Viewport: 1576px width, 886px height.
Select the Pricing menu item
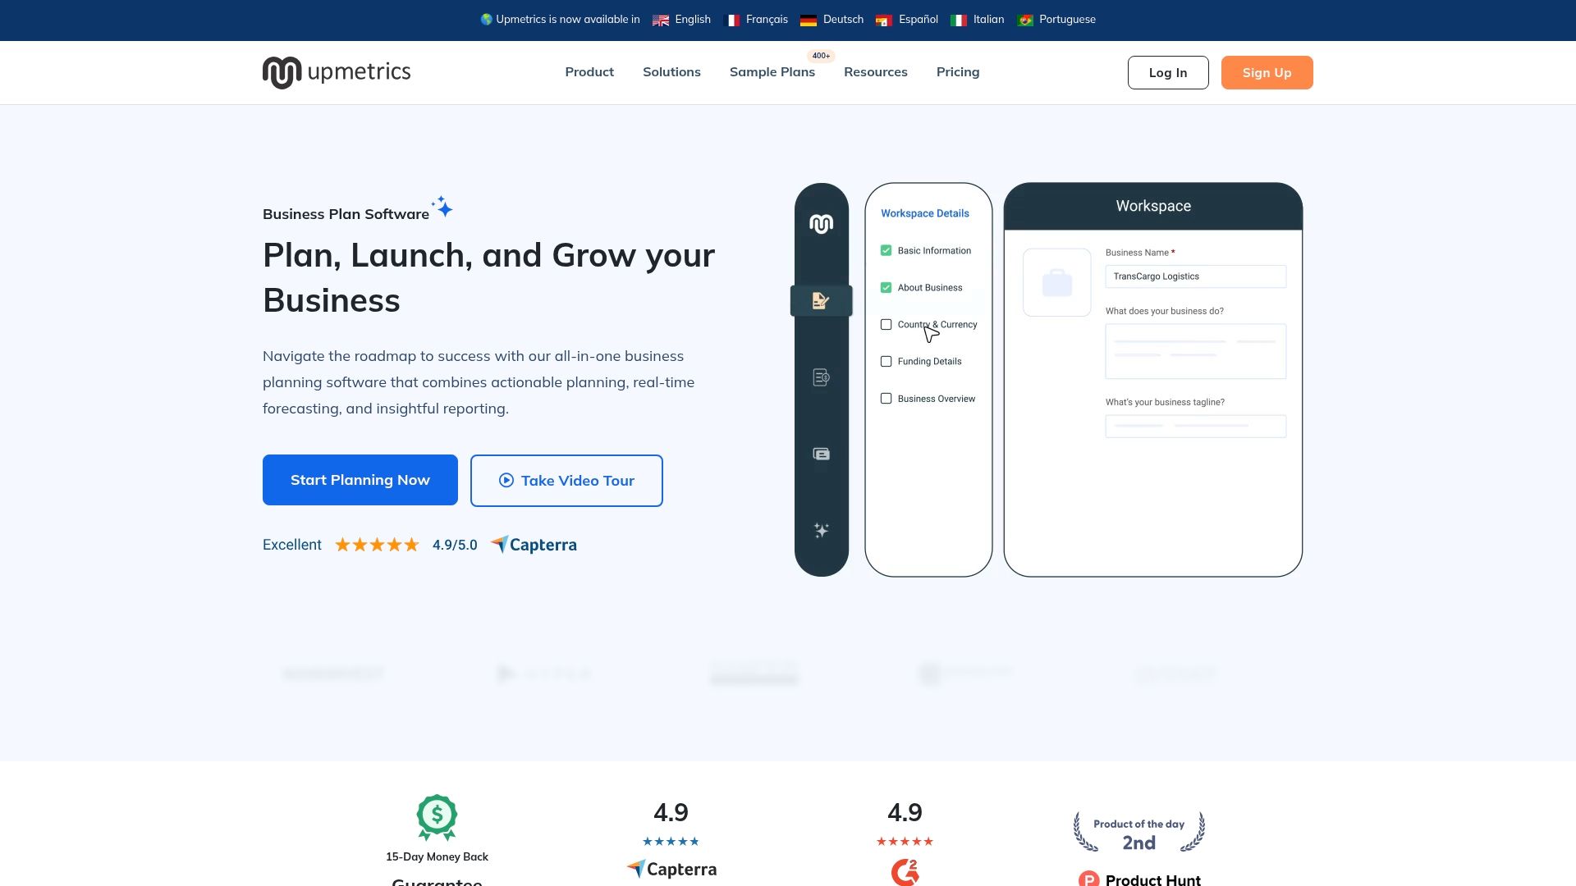tap(957, 72)
